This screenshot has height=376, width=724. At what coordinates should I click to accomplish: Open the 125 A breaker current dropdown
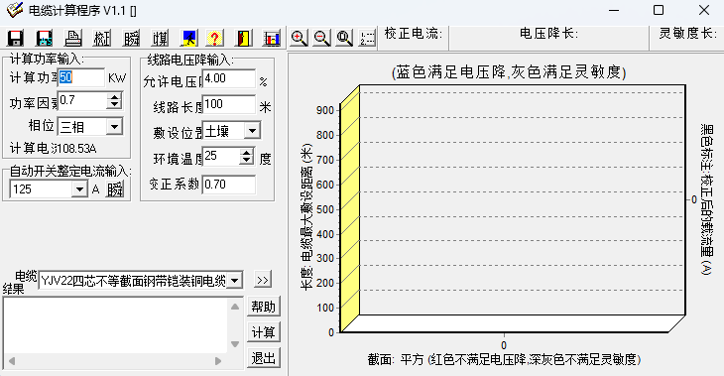pyautogui.click(x=79, y=188)
